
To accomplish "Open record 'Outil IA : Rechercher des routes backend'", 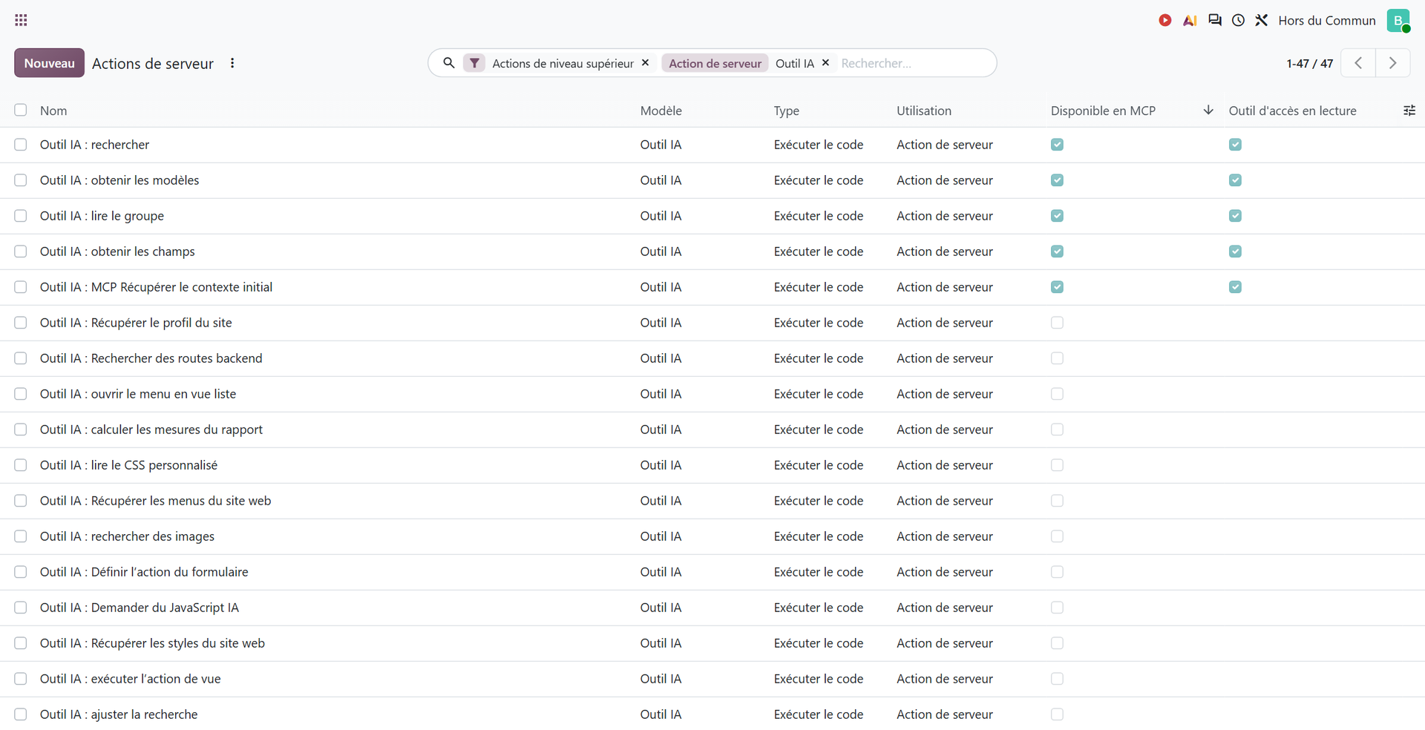I will click(151, 358).
